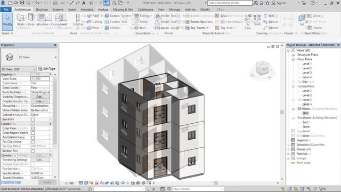Toggle the Crop Region Visible checkbox

pos(33,133)
